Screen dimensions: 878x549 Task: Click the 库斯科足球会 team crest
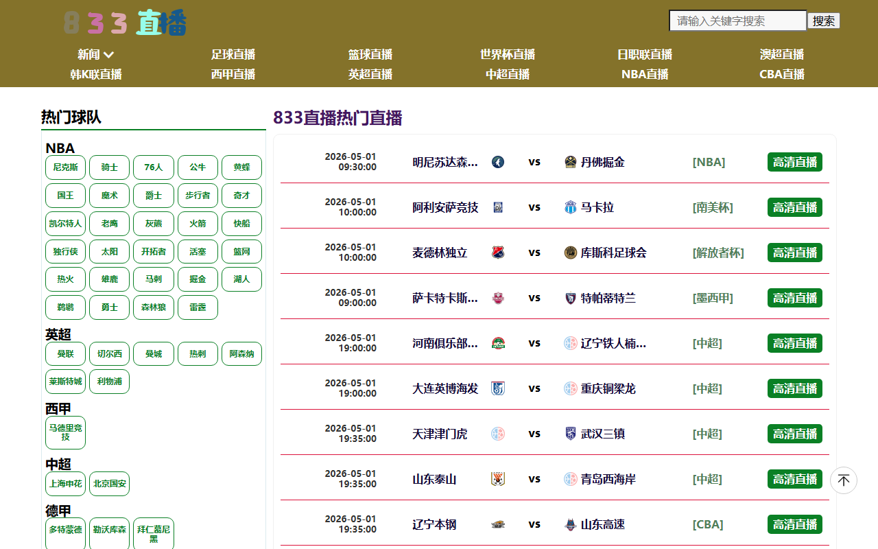coord(571,253)
